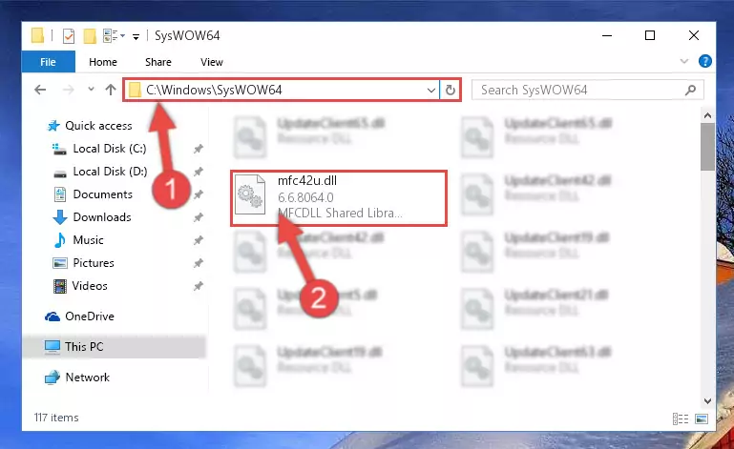Viewport: 734px width, 449px height.
Task: Click the pin icon beside Local Disk (D:)
Action: click(199, 172)
